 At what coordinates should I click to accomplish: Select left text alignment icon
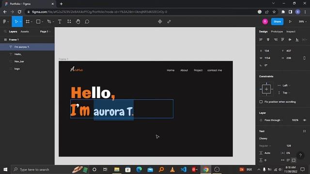(x=288, y=160)
